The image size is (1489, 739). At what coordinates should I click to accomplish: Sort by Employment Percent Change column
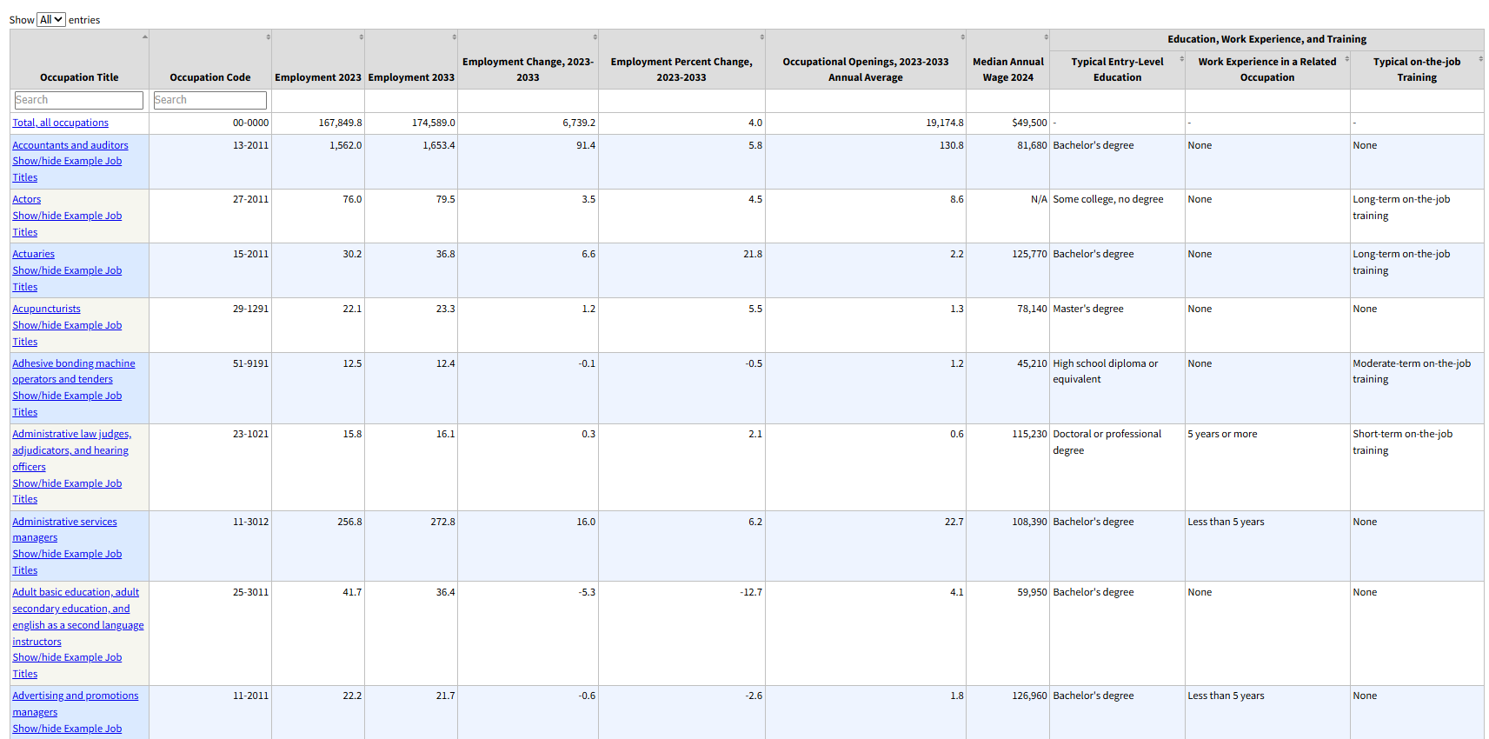[681, 59]
